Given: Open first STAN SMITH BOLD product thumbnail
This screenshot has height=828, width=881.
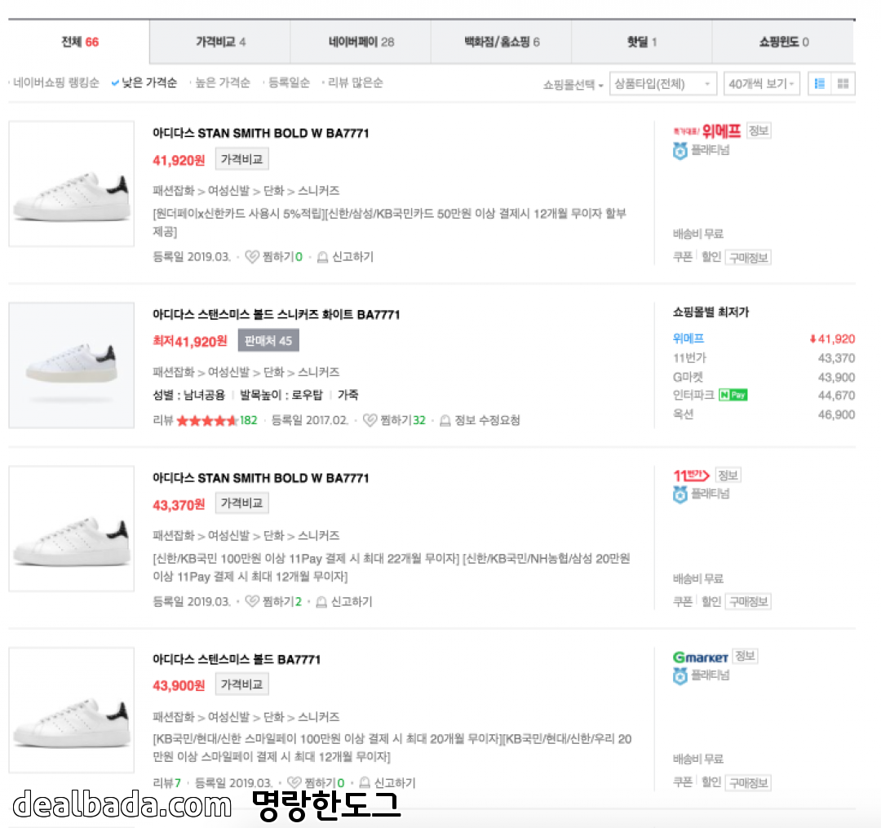Looking at the screenshot, I should pos(72,184).
